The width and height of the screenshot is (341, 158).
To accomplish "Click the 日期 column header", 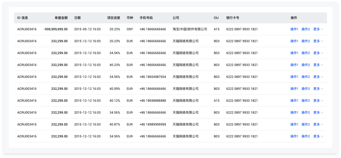I will pyautogui.click(x=77, y=18).
